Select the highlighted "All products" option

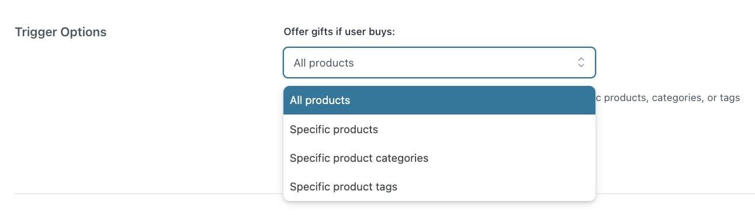point(439,100)
